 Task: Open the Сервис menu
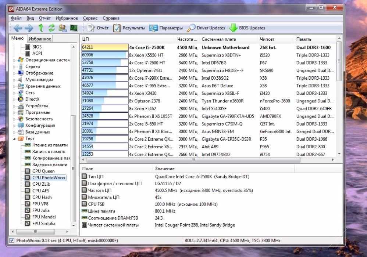pos(90,18)
